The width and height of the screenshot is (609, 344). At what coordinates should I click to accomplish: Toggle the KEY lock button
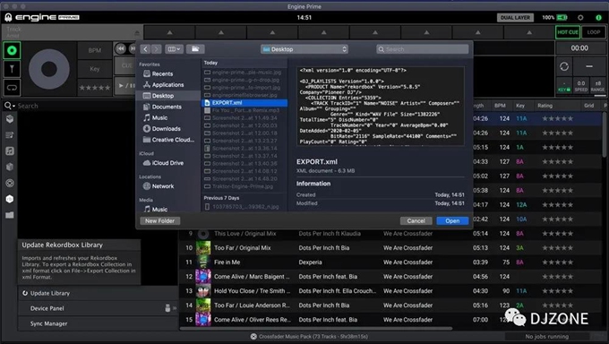pos(564,86)
